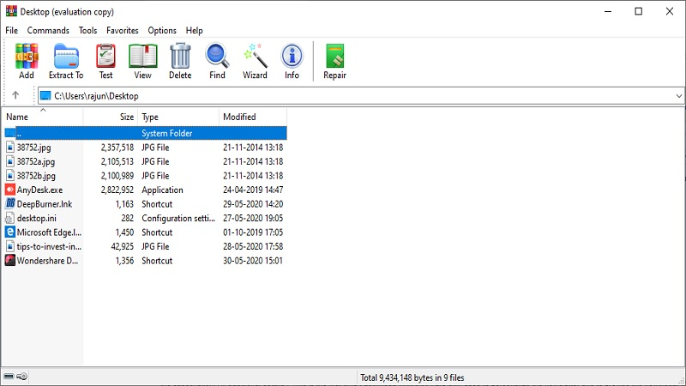Click the desktop.ini gear file icon
The height and width of the screenshot is (386, 686).
10,218
